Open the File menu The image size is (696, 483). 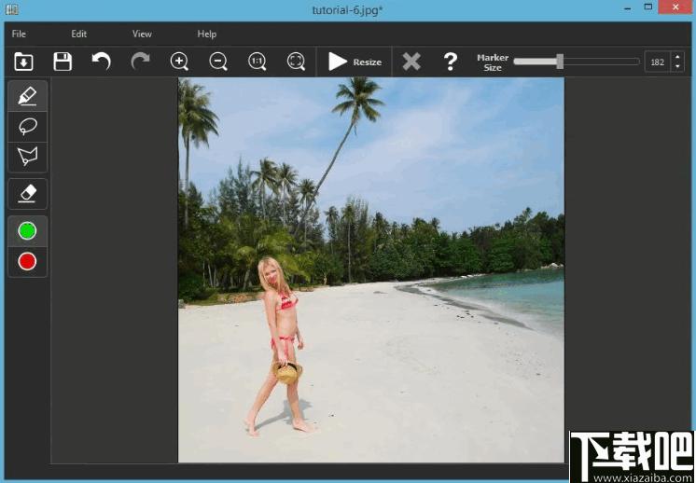[x=19, y=34]
